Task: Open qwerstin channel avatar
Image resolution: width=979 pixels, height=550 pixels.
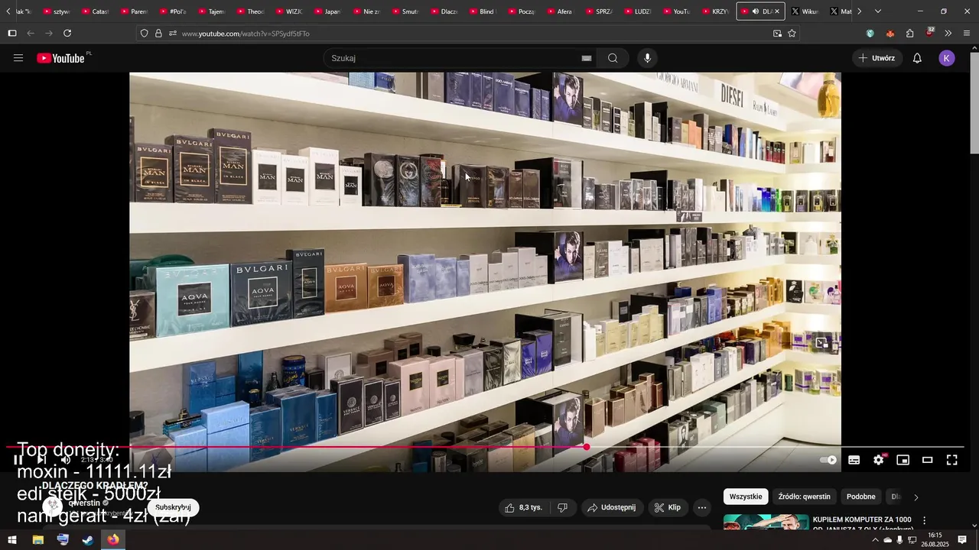Action: click(53, 506)
